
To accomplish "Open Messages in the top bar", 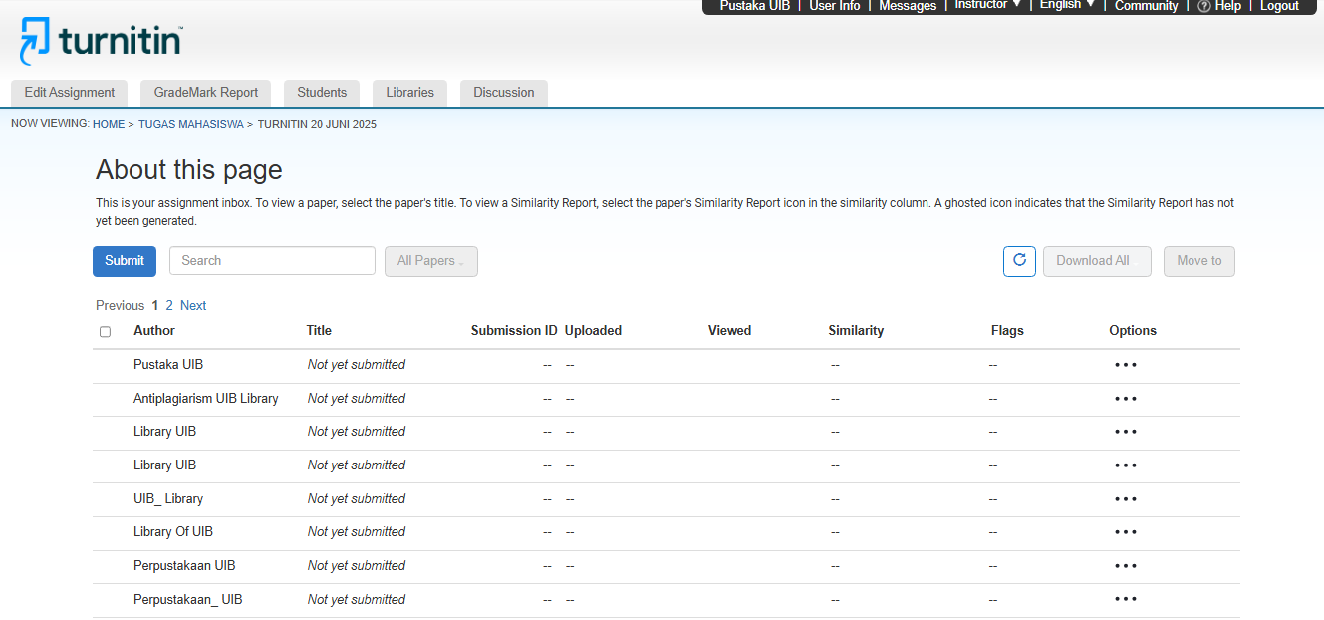I will coord(908,6).
